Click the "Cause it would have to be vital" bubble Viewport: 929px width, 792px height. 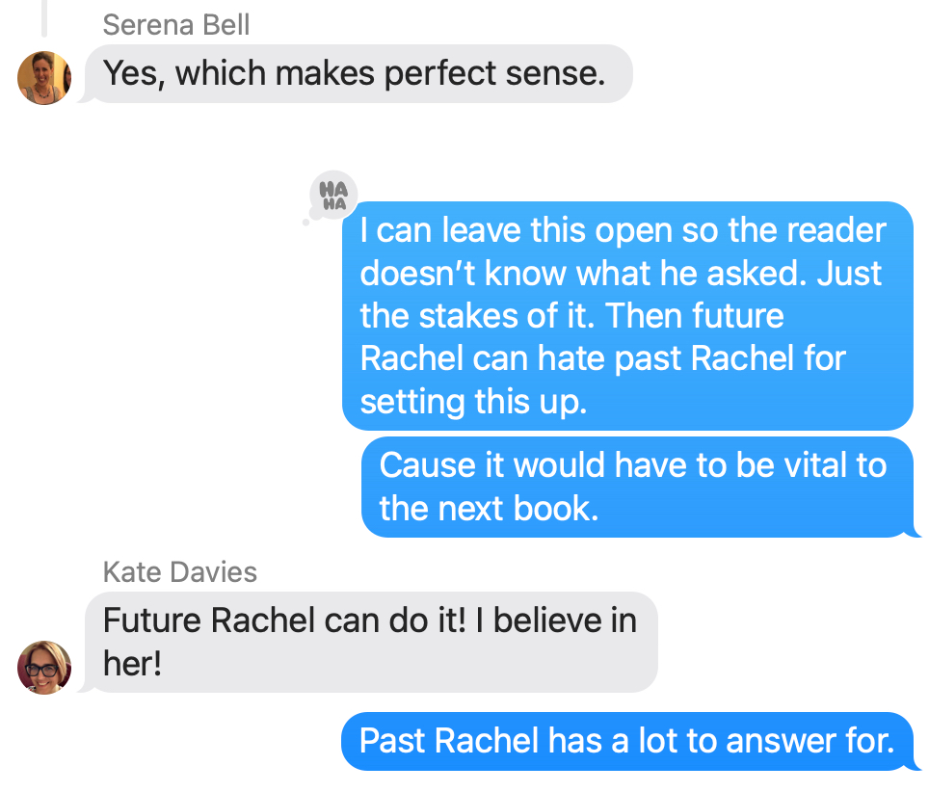636,487
